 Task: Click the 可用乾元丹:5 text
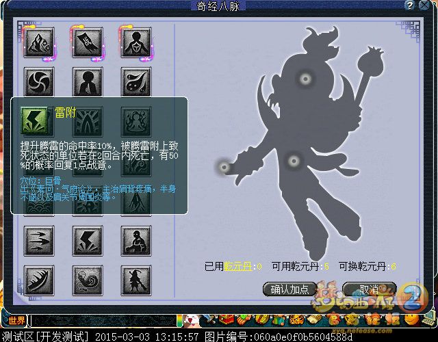[300, 267]
